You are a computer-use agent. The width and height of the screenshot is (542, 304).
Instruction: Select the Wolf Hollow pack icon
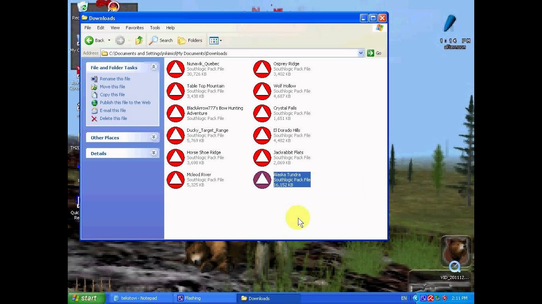pos(262,91)
